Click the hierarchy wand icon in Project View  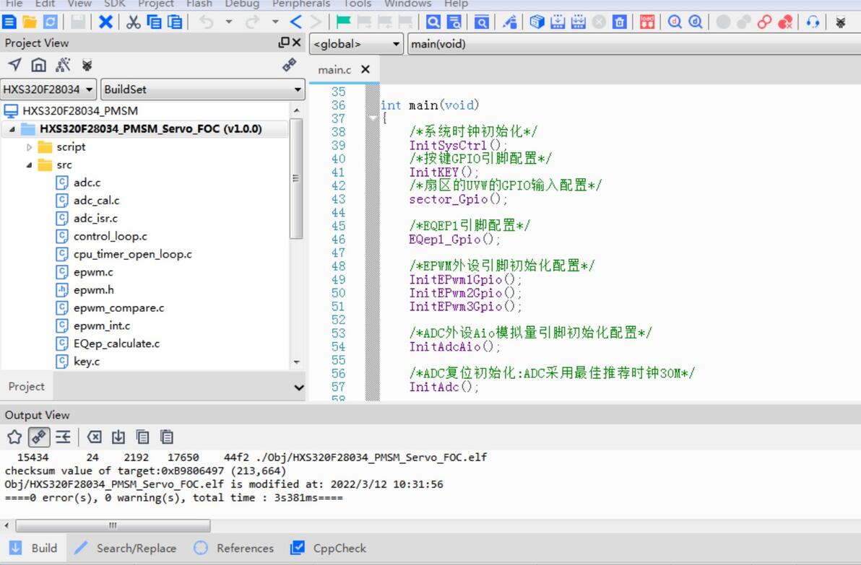(63, 65)
